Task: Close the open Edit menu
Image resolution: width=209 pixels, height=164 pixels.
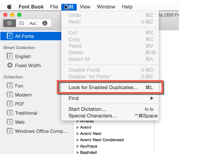Action: click(69, 7)
